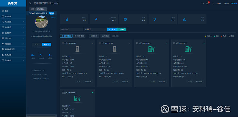
Task: Click green charger icon on card 交流2020000223
Action: click(x=189, y=49)
